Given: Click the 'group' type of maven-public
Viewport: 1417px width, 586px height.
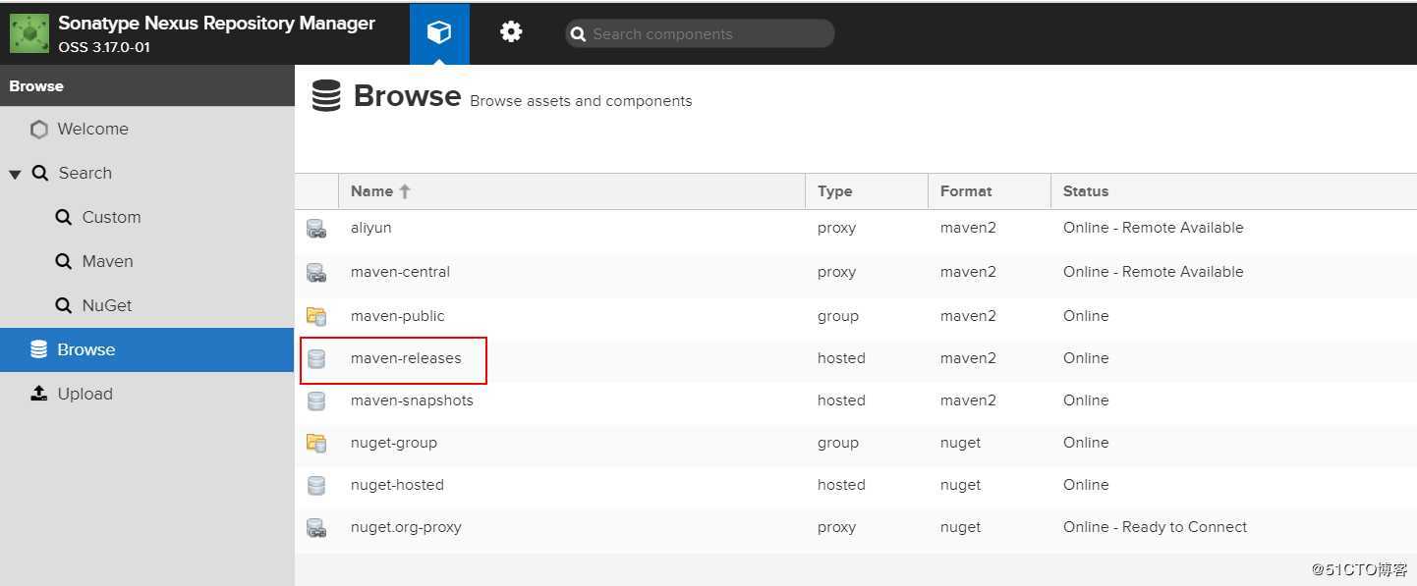Looking at the screenshot, I should [838, 316].
